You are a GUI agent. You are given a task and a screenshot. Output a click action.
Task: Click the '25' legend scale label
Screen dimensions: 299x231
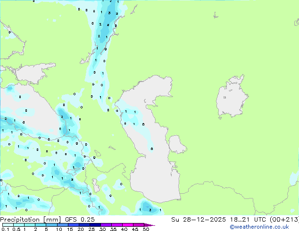click(91, 229)
